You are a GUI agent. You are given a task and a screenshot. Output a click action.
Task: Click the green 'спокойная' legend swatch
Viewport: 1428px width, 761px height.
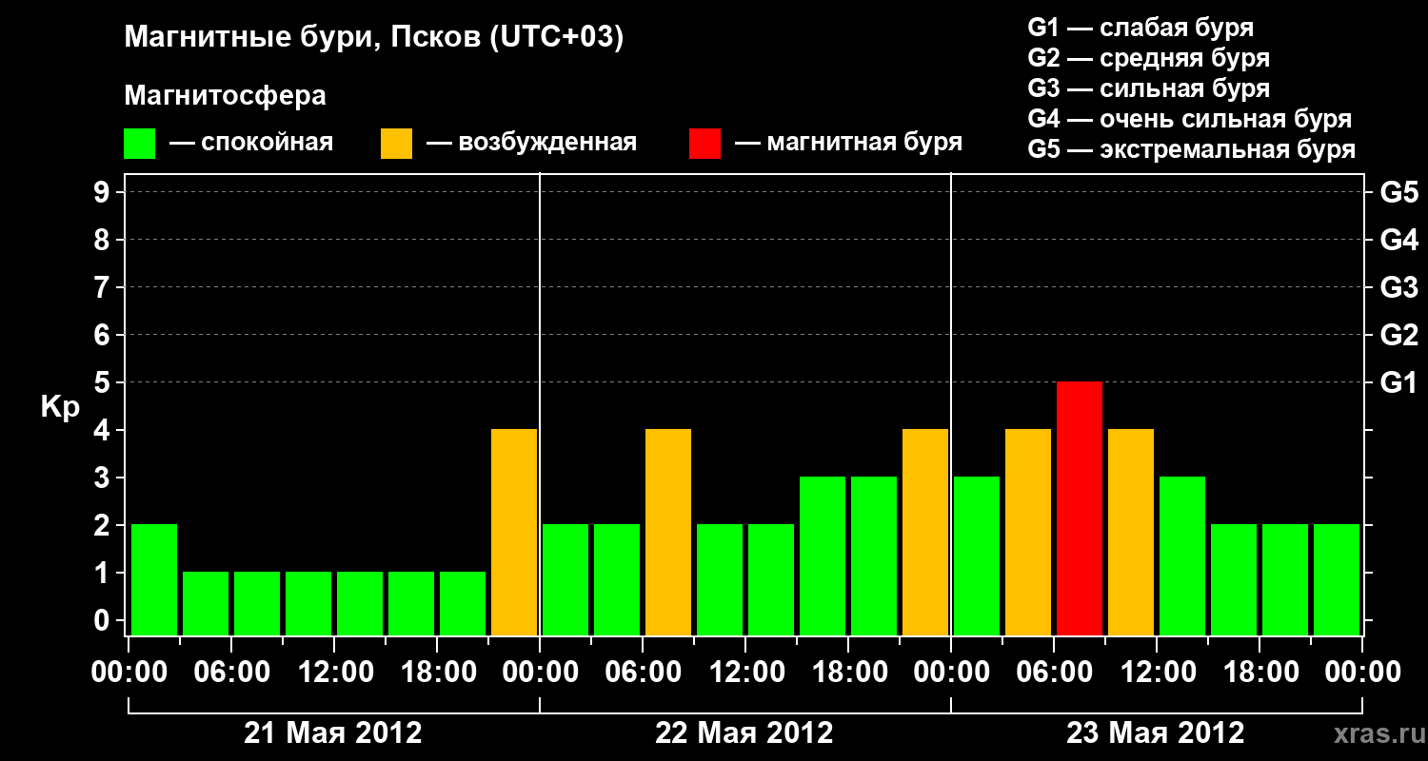click(139, 144)
